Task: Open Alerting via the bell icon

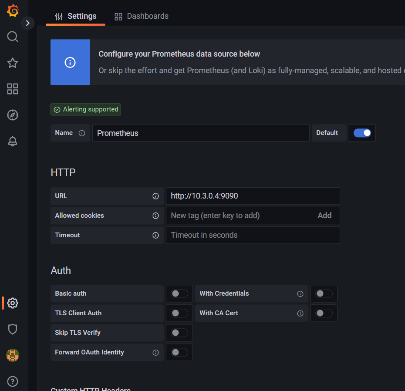Action: (13, 141)
